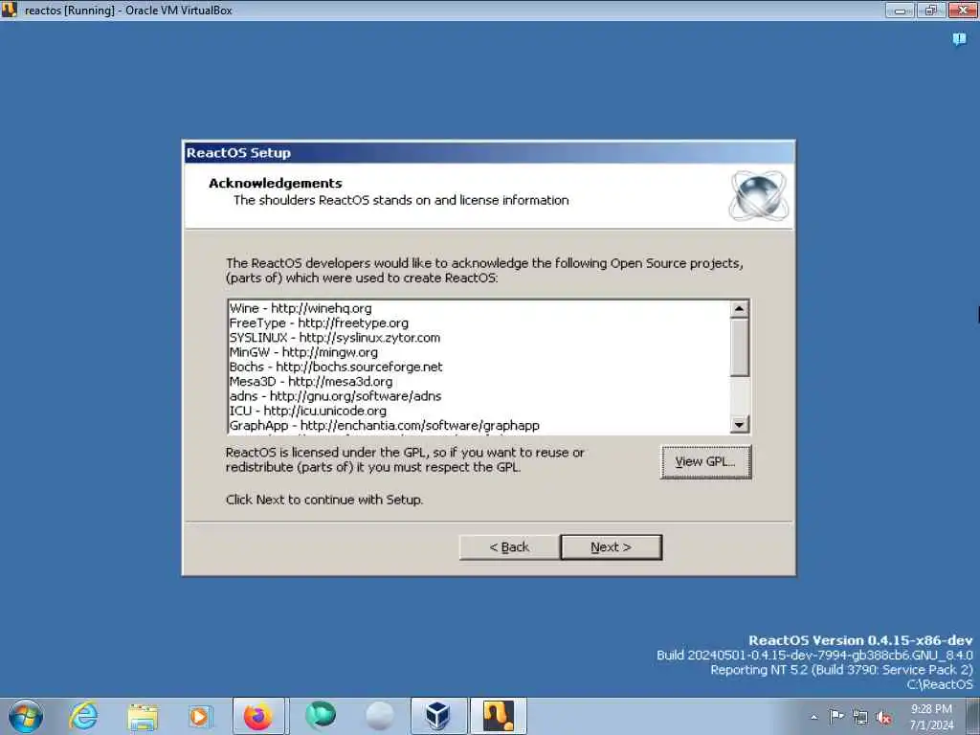This screenshot has height=735, width=980.
Task: Select the Wine - http://winehq.org line
Action: (301, 308)
